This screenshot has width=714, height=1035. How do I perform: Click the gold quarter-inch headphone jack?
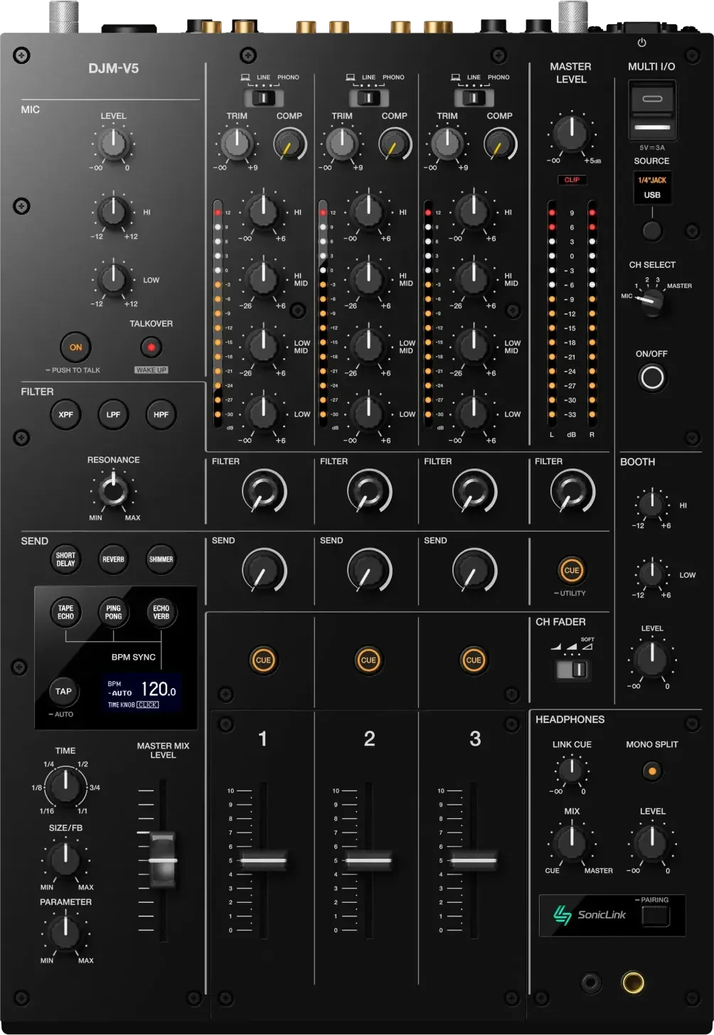(x=632, y=982)
